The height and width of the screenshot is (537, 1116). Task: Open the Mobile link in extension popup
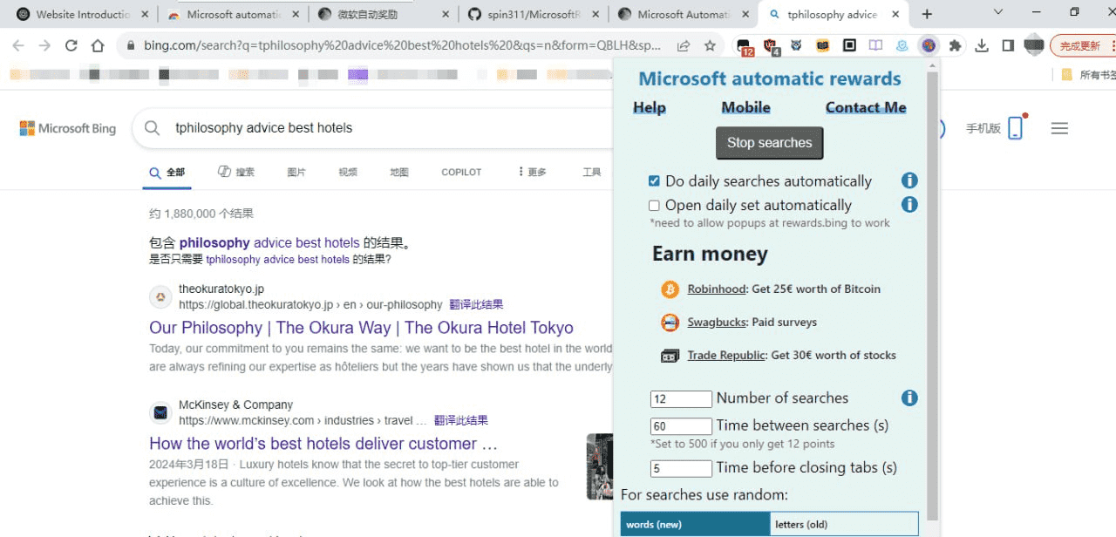click(x=745, y=107)
